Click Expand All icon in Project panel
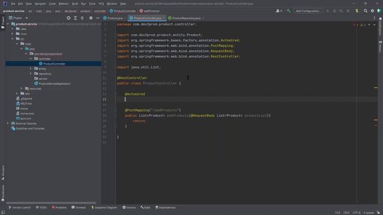The width and height of the screenshot is (383, 215). (x=75, y=18)
